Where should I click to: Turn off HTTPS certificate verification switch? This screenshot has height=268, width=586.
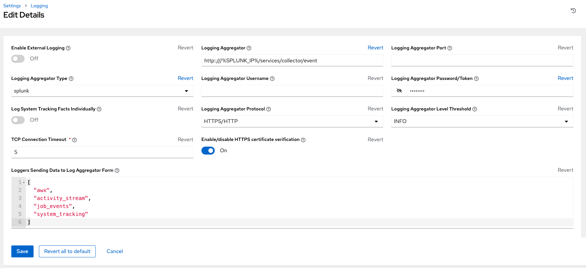click(x=208, y=151)
